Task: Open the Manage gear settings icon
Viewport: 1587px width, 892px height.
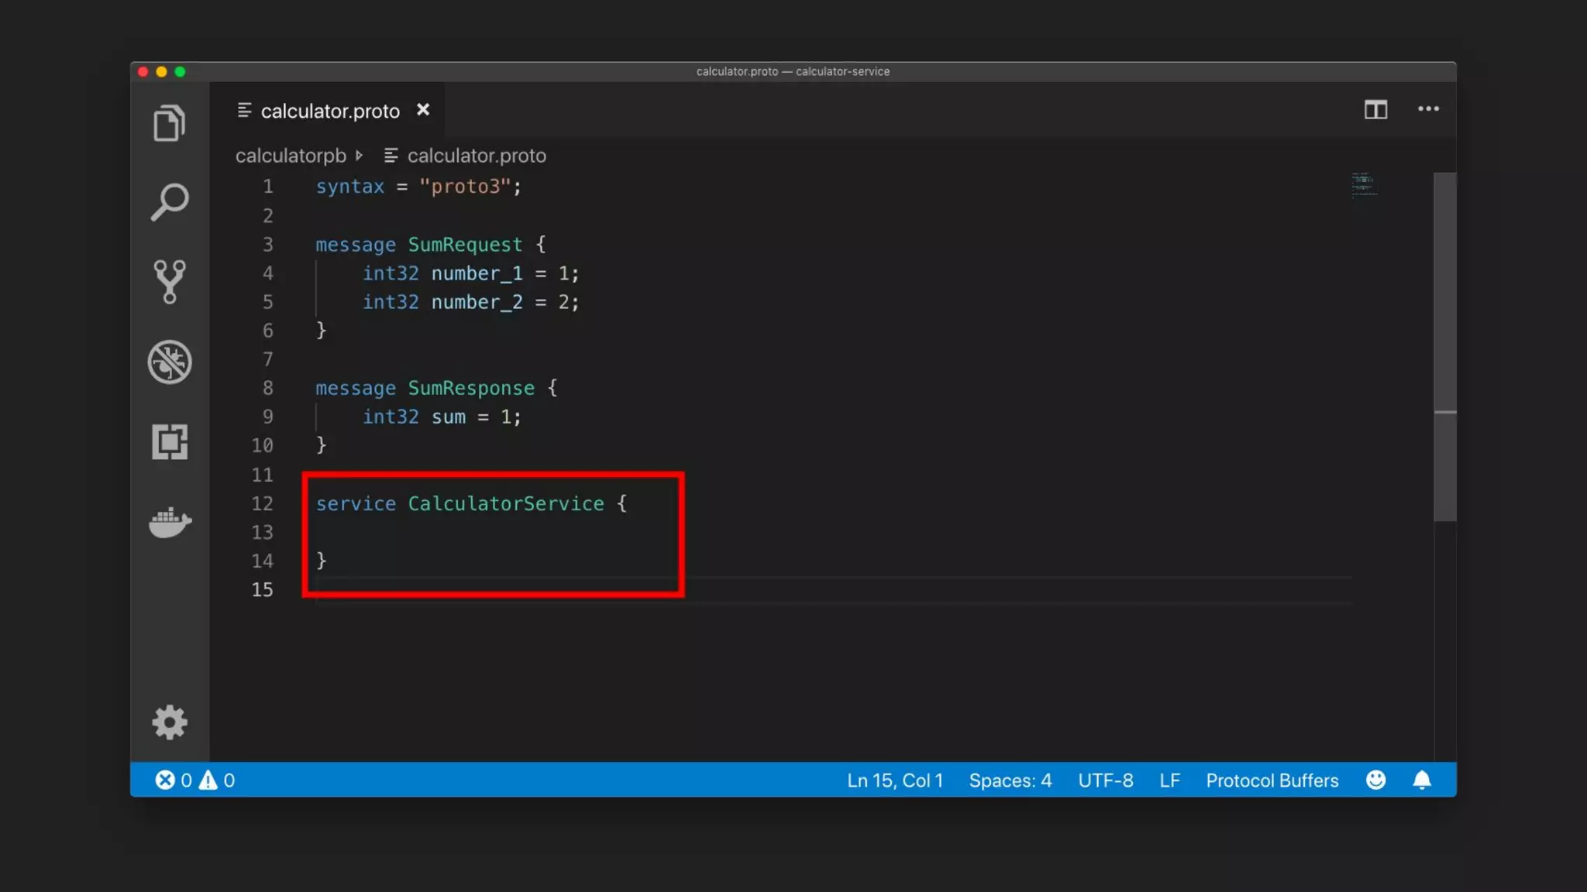Action: pos(169,722)
